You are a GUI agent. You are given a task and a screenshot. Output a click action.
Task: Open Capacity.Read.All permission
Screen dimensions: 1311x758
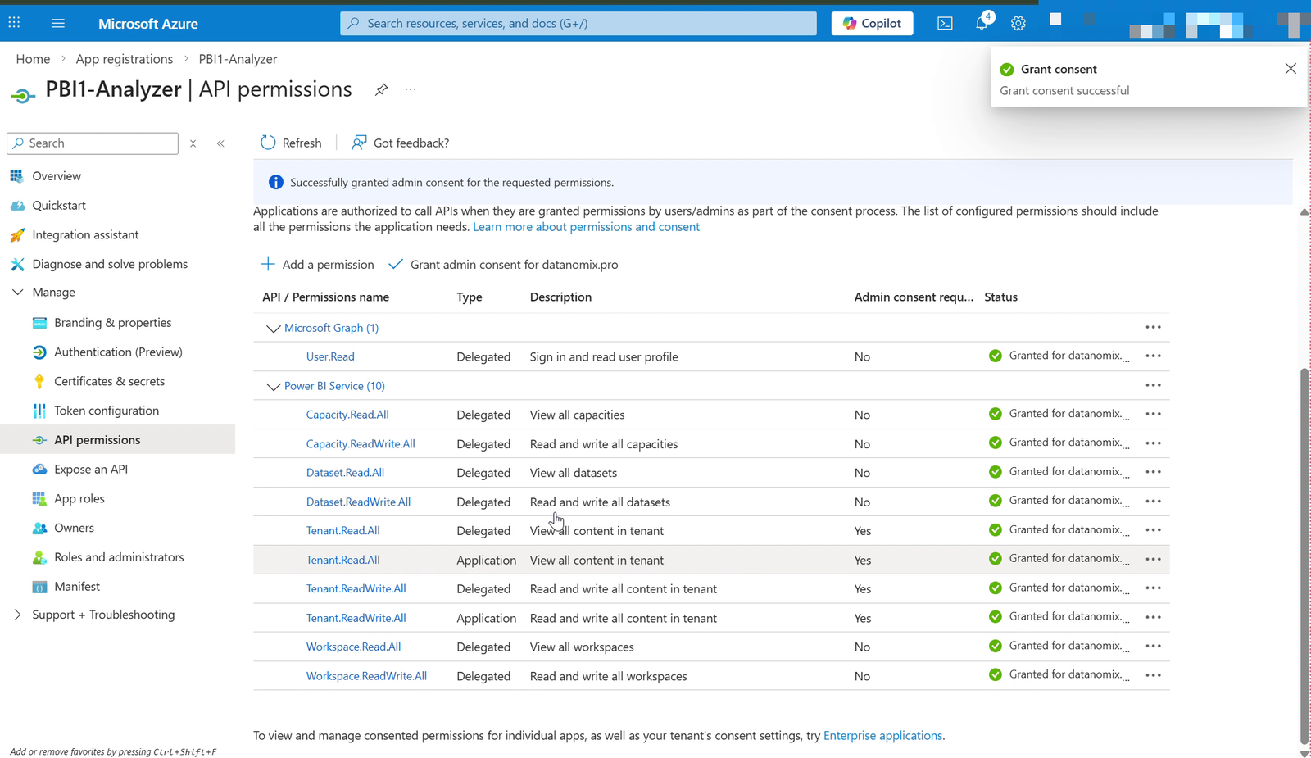coord(347,415)
